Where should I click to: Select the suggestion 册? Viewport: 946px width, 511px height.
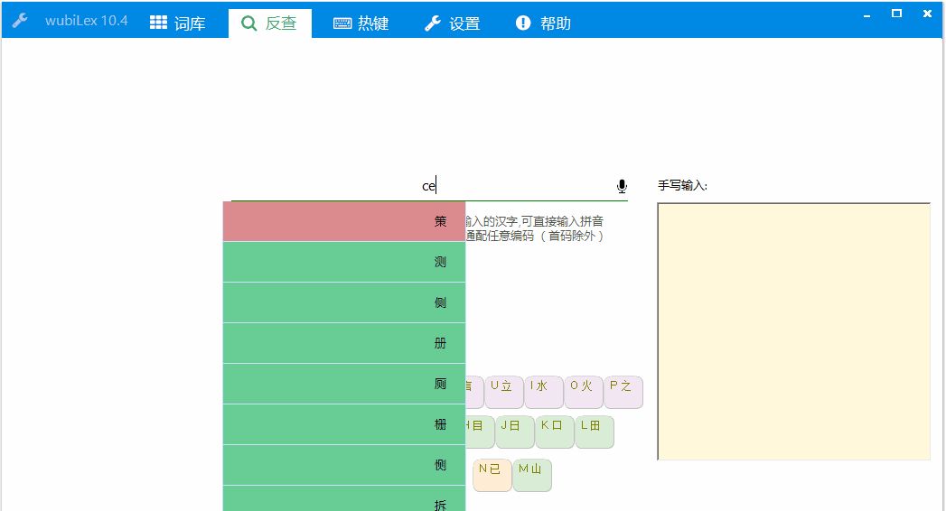344,343
